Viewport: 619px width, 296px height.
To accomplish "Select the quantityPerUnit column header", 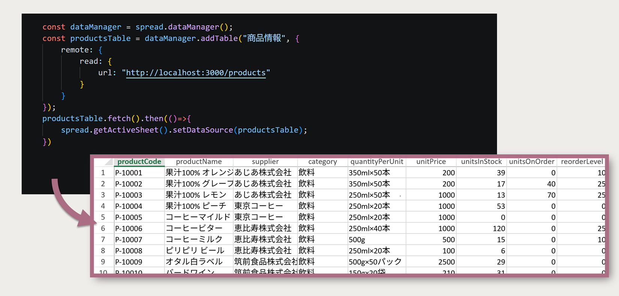I will tap(377, 161).
